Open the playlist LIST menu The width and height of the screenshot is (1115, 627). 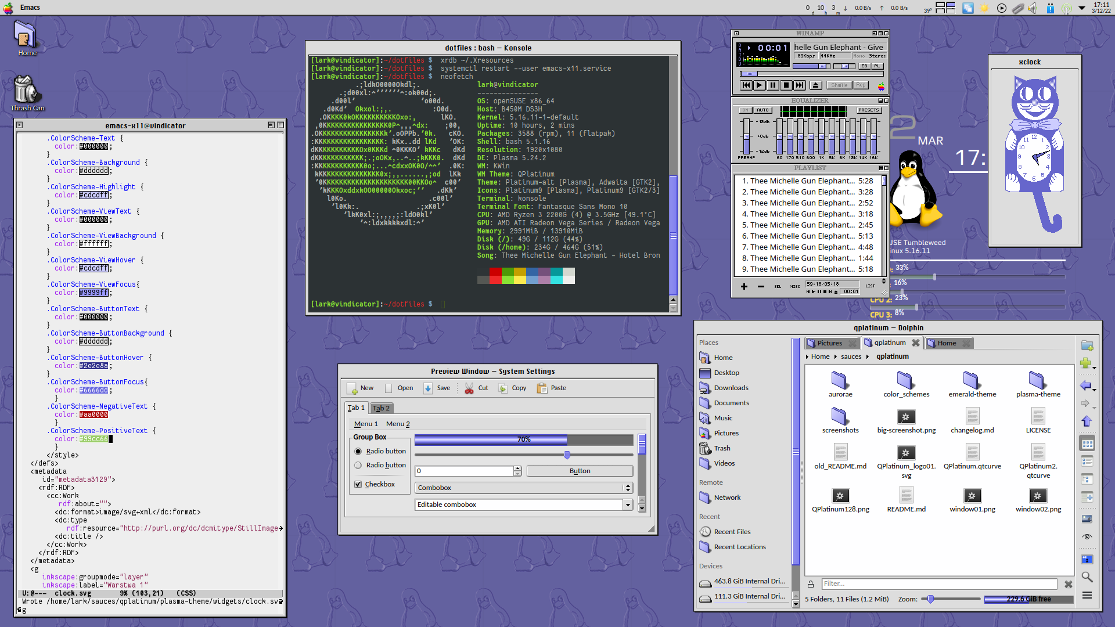870,286
